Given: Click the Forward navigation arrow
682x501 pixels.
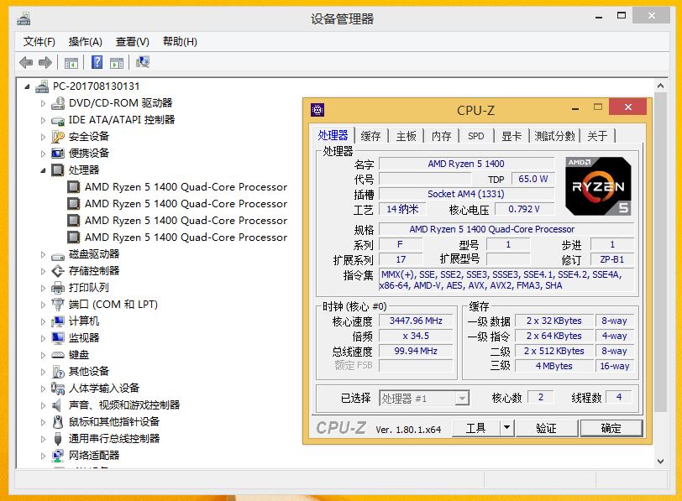Looking at the screenshot, I should click(45, 62).
